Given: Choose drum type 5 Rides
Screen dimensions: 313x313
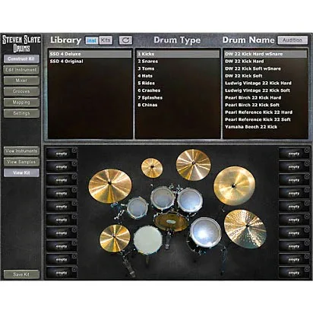Looking at the screenshot, I should point(178,83).
